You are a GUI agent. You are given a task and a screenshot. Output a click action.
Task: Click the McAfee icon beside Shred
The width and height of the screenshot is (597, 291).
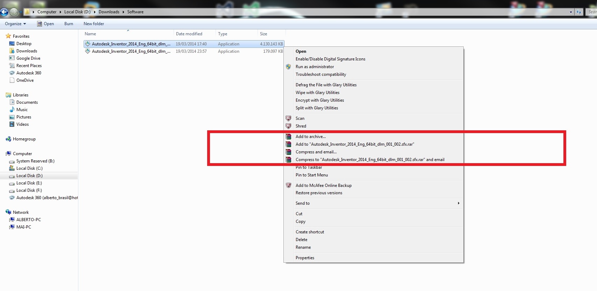tap(288, 126)
